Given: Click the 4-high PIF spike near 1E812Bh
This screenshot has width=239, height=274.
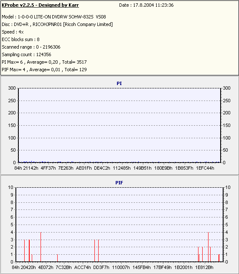Looking at the screenshot, I should 208,247.
